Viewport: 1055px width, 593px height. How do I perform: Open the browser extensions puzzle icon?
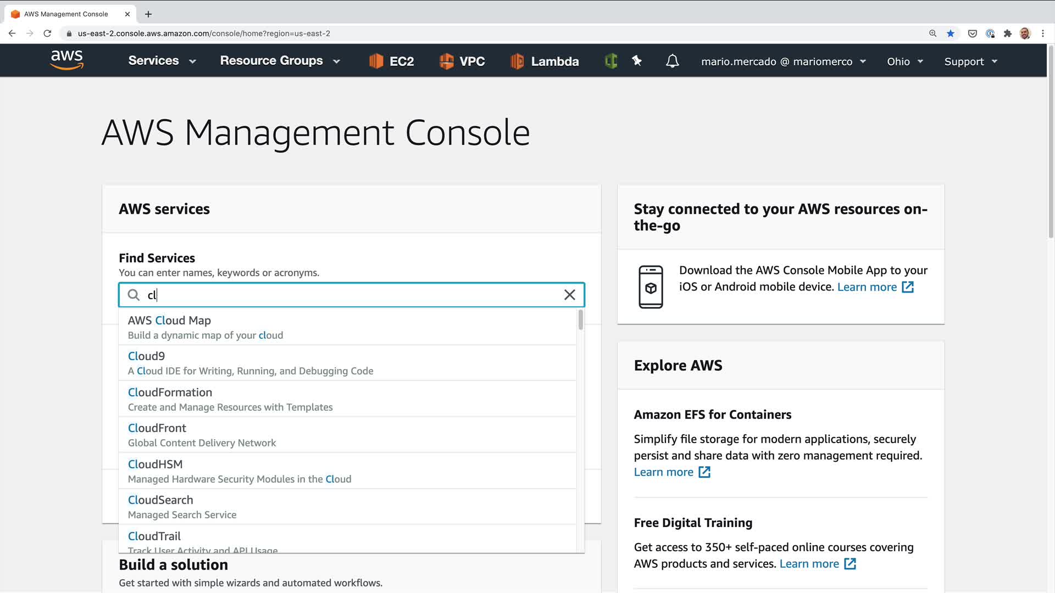(1008, 33)
